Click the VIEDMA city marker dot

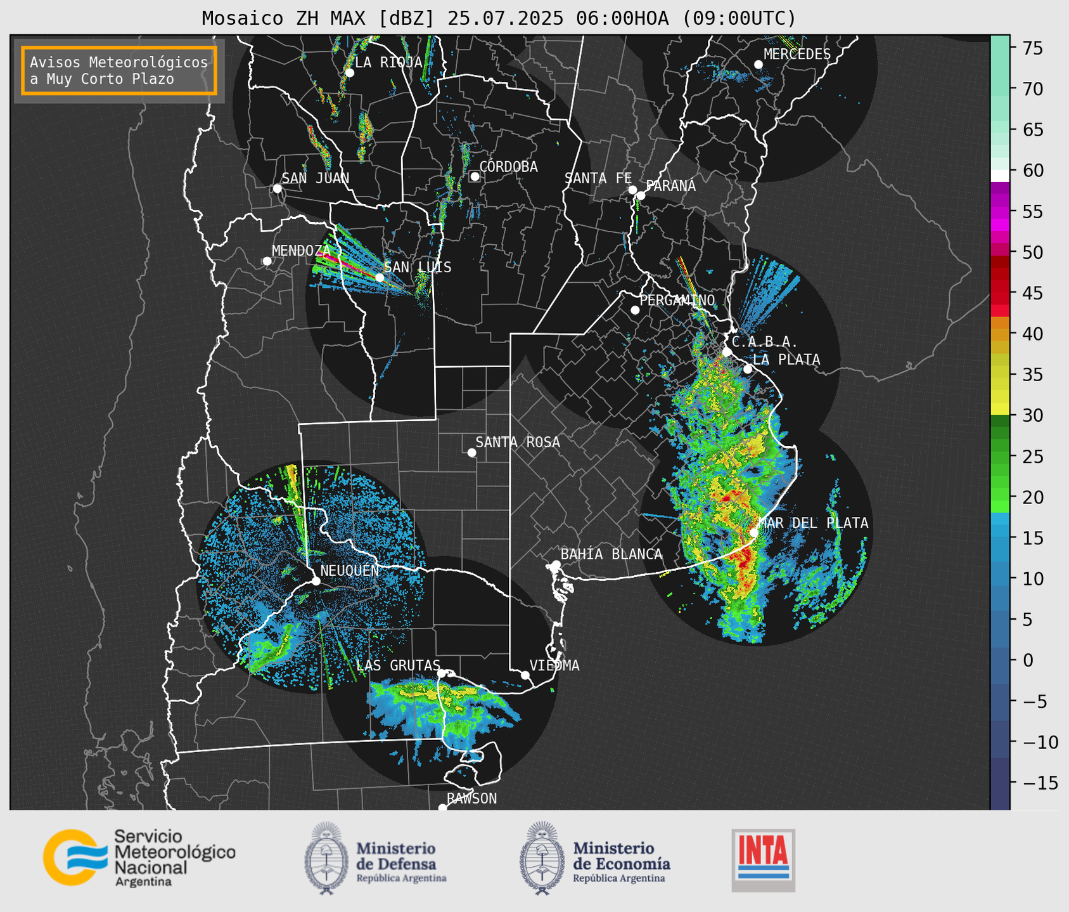pyautogui.click(x=525, y=675)
